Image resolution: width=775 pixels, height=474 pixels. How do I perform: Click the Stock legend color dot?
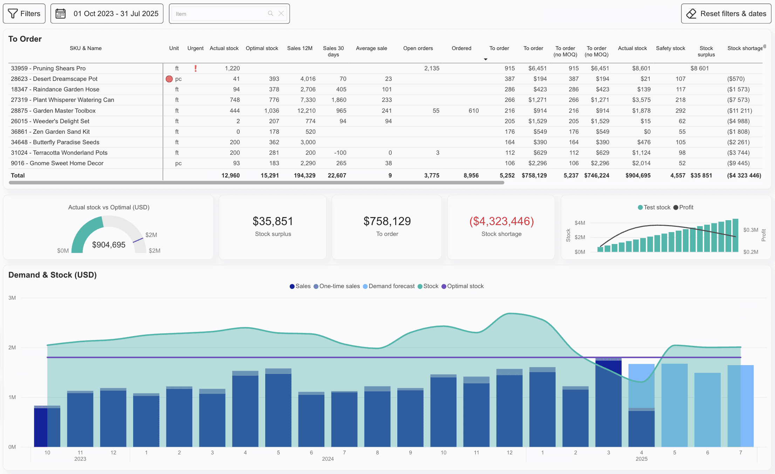pos(420,286)
